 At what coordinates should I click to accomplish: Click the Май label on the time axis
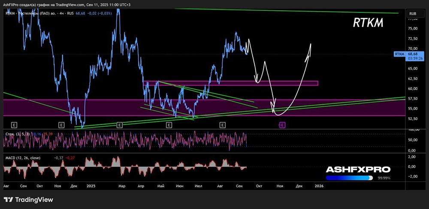tap(161, 186)
